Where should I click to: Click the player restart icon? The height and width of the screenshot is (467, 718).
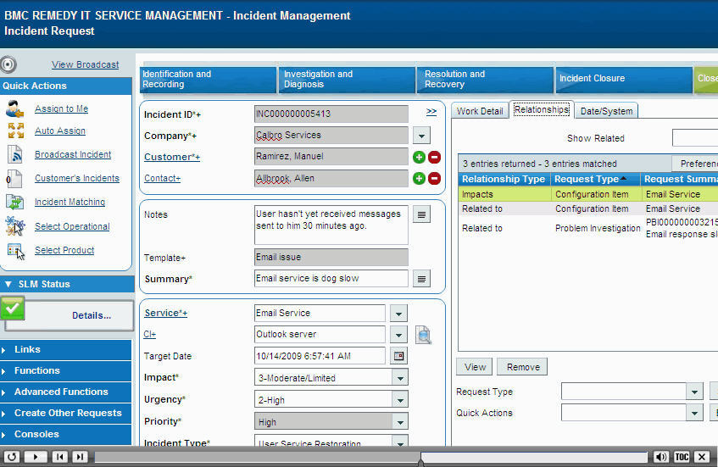point(12,457)
